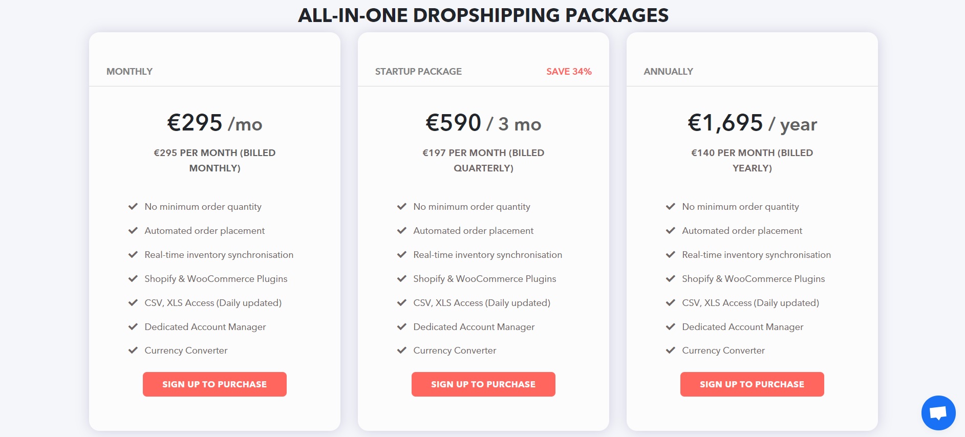The image size is (965, 437).
Task: Click the €295 /mo price text
Action: pos(215,123)
